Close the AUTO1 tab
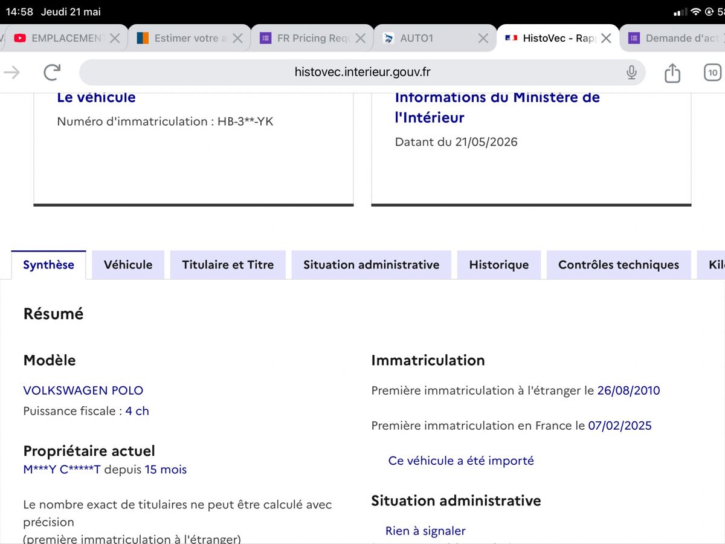The width and height of the screenshot is (725, 544). (483, 38)
